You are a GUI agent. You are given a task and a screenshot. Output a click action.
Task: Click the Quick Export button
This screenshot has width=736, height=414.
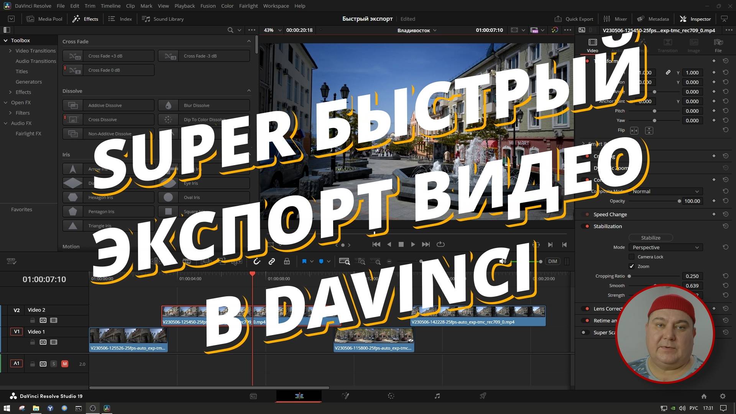pos(574,19)
